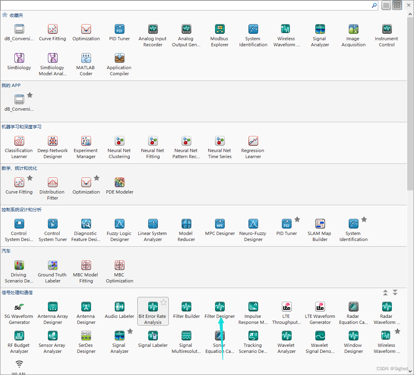The width and height of the screenshot is (414, 375).
Task: Open Ground Truth Labeler app
Action: tap(52, 272)
